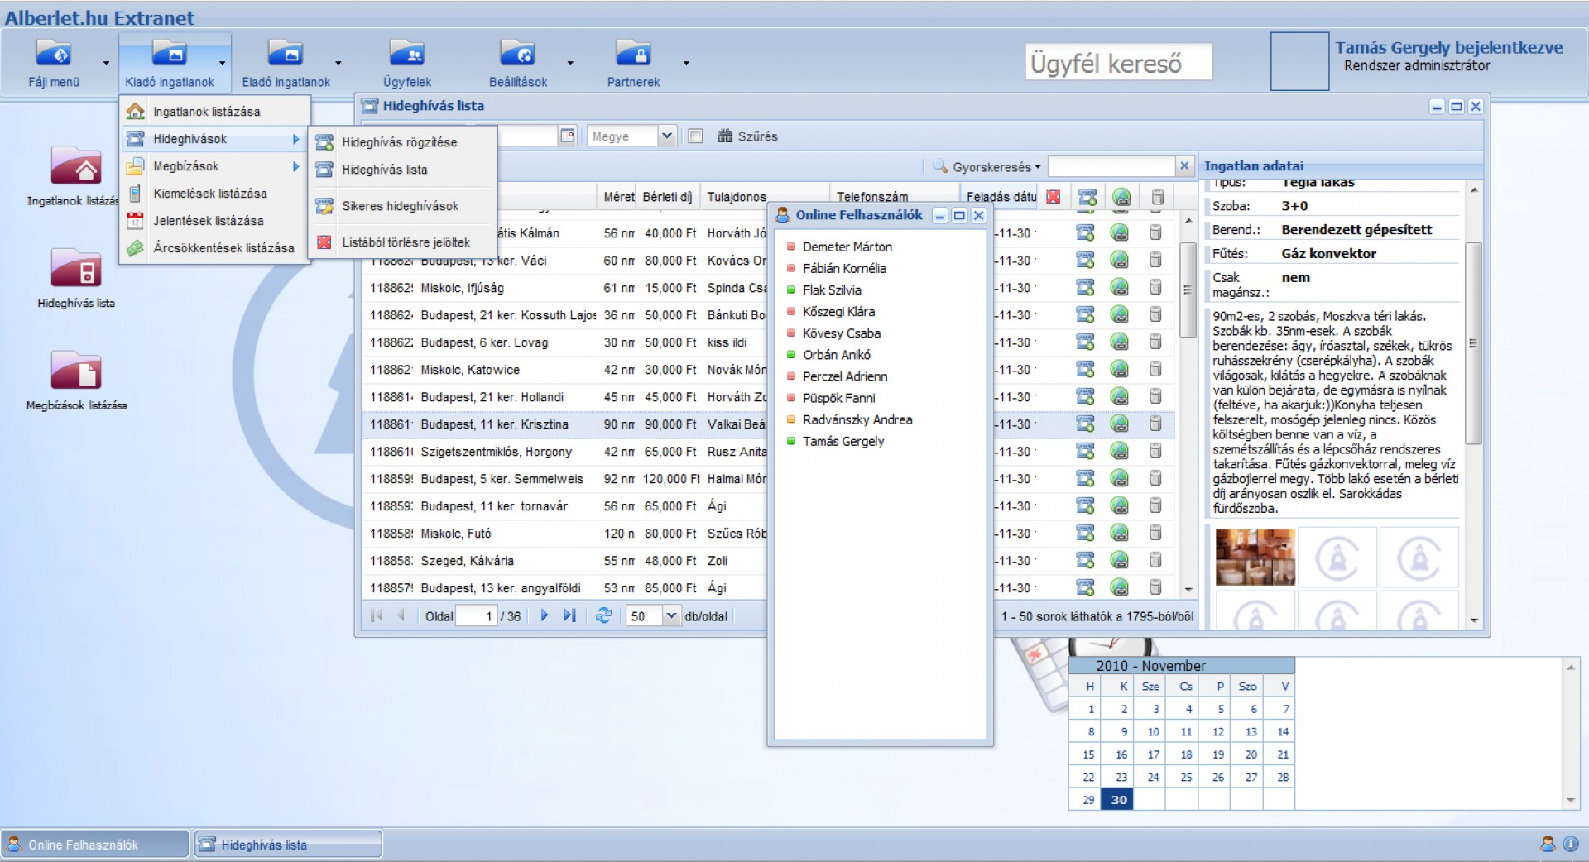Choose Hideghívás rögzítése from the submenu
Screen dimensions: 1589x862
coord(404,142)
